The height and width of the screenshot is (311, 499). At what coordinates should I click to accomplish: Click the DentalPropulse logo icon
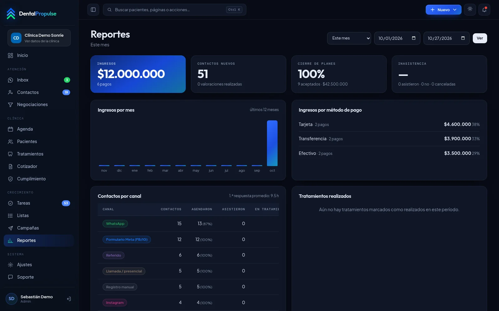click(x=11, y=14)
